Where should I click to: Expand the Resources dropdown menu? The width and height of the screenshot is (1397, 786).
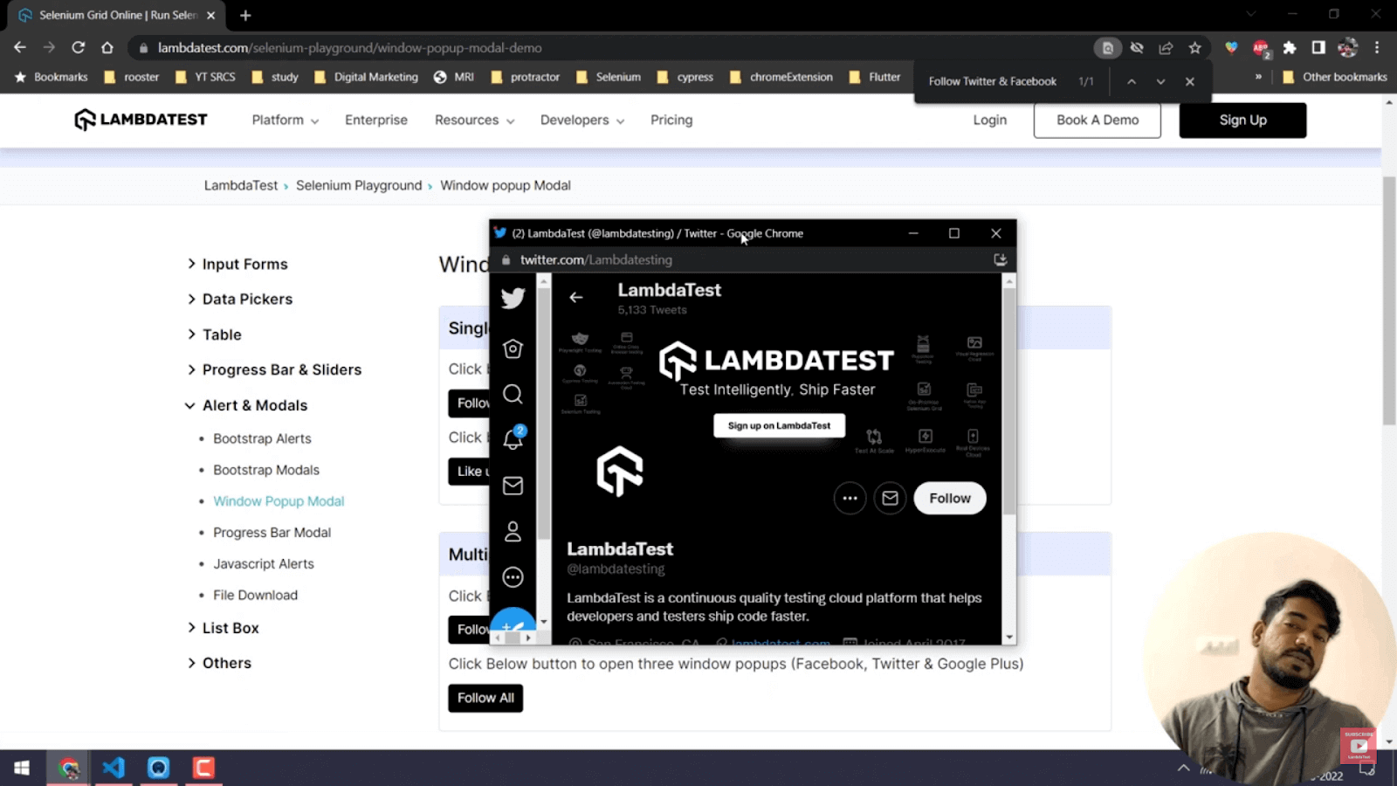coord(474,121)
